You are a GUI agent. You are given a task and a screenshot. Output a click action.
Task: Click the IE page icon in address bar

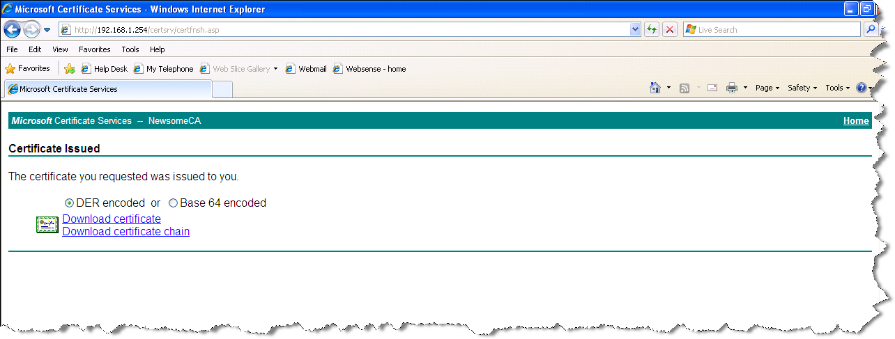[66, 30]
